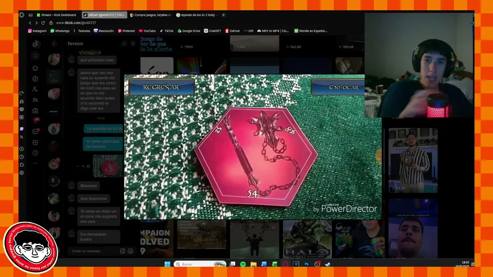Open the leyenda de los liv 2 tosty tab
The height and width of the screenshot is (277, 493).
(x=197, y=15)
